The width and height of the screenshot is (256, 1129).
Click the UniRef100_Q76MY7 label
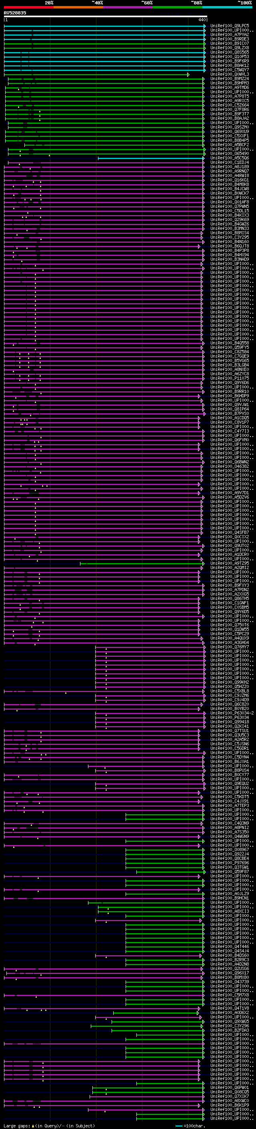pos(230,647)
